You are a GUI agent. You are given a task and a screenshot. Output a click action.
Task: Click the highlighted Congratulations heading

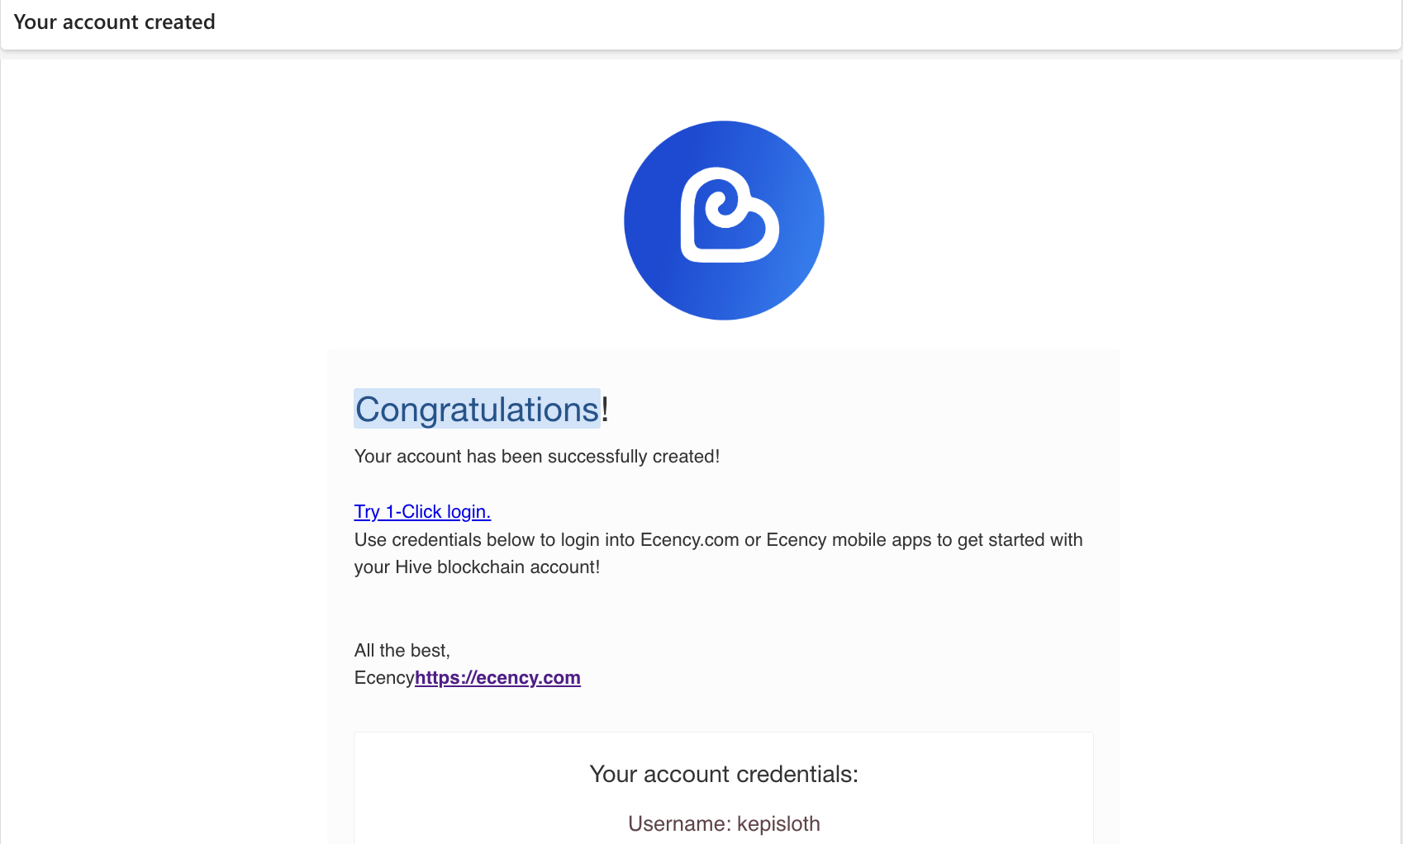(x=477, y=409)
